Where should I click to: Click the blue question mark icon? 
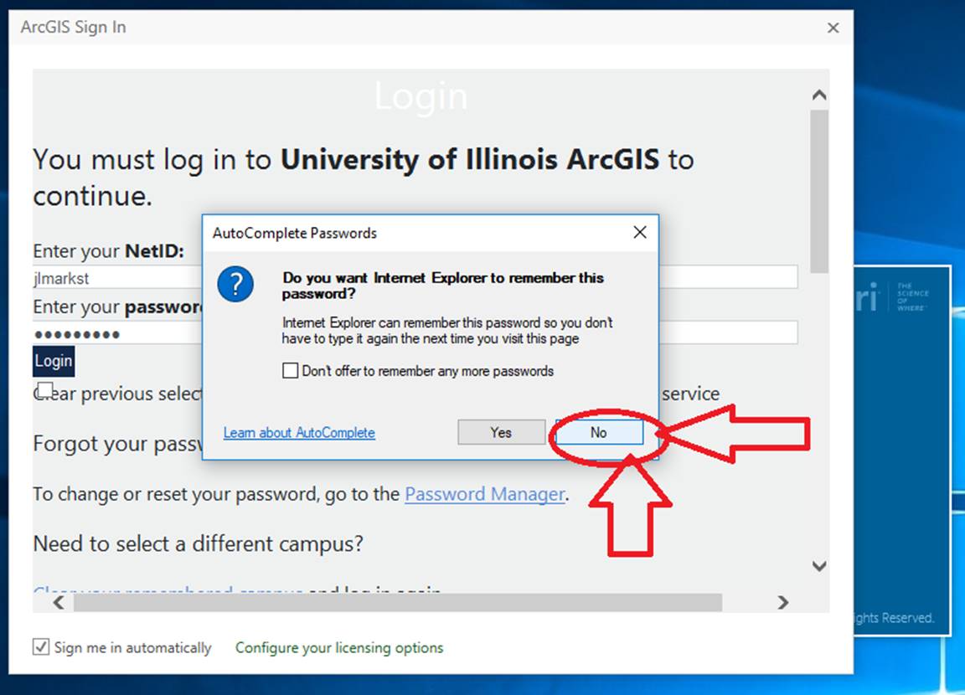tap(235, 284)
